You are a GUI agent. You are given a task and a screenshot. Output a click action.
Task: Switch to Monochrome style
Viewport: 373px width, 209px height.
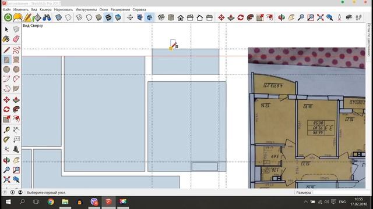click(x=118, y=17)
